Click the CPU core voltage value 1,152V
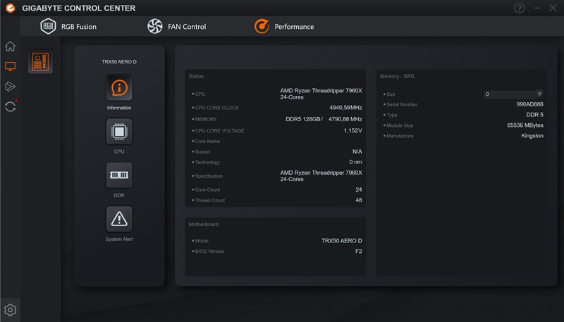This screenshot has height=322, width=564. coord(353,130)
